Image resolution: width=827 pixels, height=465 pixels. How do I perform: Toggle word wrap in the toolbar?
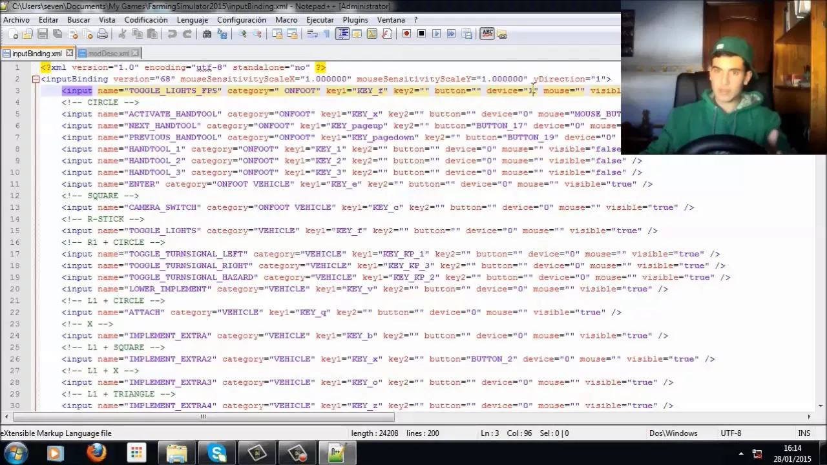[x=312, y=34]
